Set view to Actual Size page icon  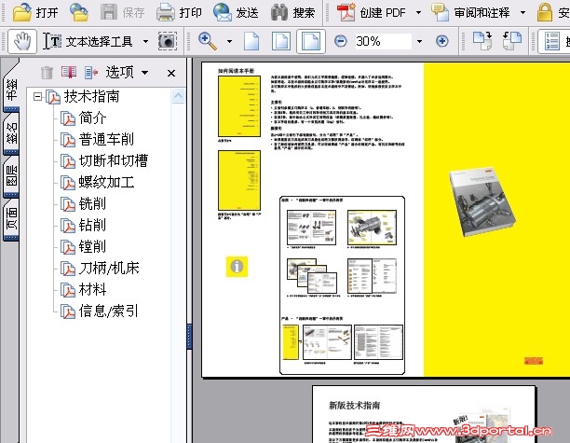[251, 41]
